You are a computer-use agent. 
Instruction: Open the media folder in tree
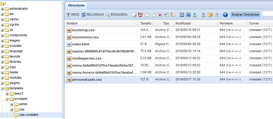(14, 72)
